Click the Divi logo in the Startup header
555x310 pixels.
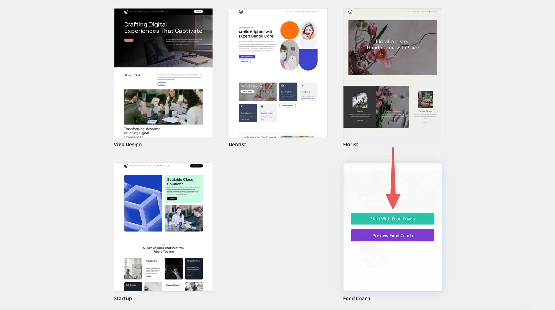click(x=126, y=166)
